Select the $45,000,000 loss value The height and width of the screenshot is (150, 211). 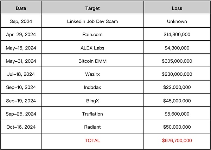point(177,101)
